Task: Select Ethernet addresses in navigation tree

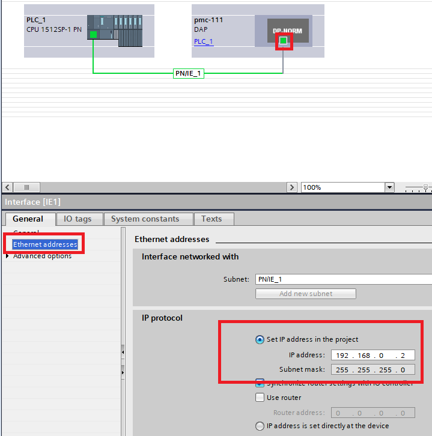Action: [x=45, y=244]
